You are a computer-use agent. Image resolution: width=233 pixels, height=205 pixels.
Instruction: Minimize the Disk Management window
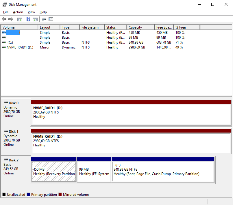point(200,4)
